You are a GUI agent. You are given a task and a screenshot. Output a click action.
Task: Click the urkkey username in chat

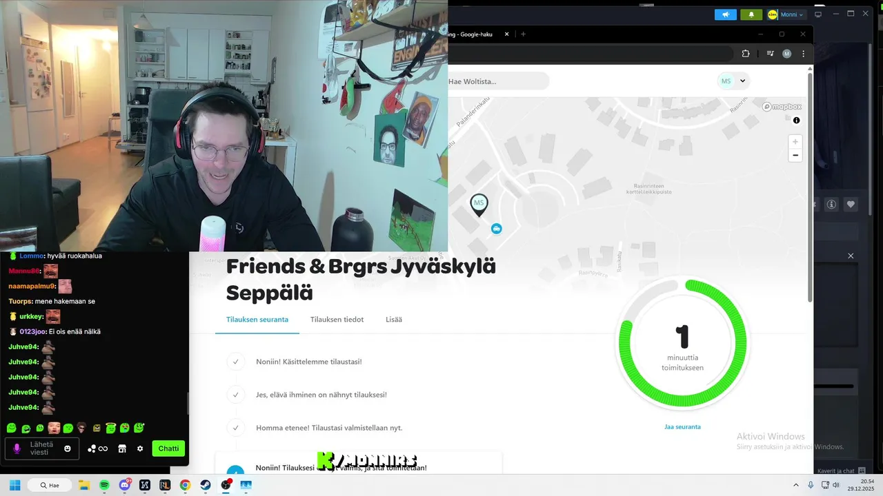tap(31, 317)
